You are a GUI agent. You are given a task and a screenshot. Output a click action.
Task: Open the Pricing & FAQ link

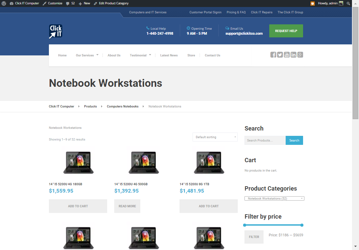tap(236, 12)
